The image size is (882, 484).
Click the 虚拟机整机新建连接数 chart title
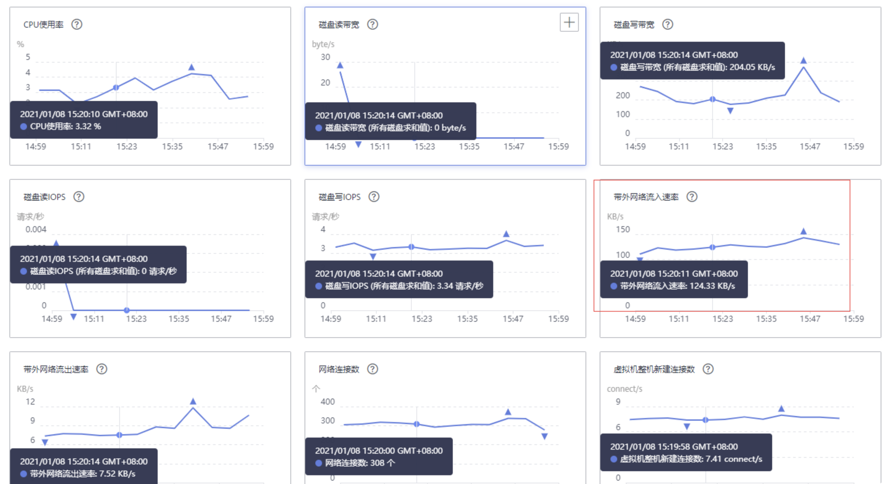(x=654, y=369)
